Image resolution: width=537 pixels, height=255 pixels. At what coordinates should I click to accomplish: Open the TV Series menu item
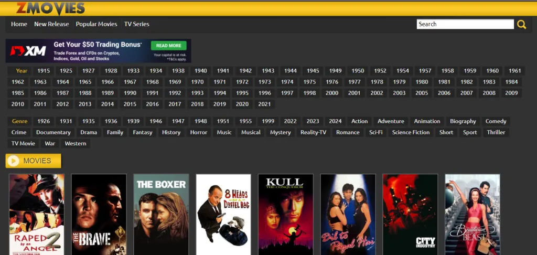pos(137,24)
